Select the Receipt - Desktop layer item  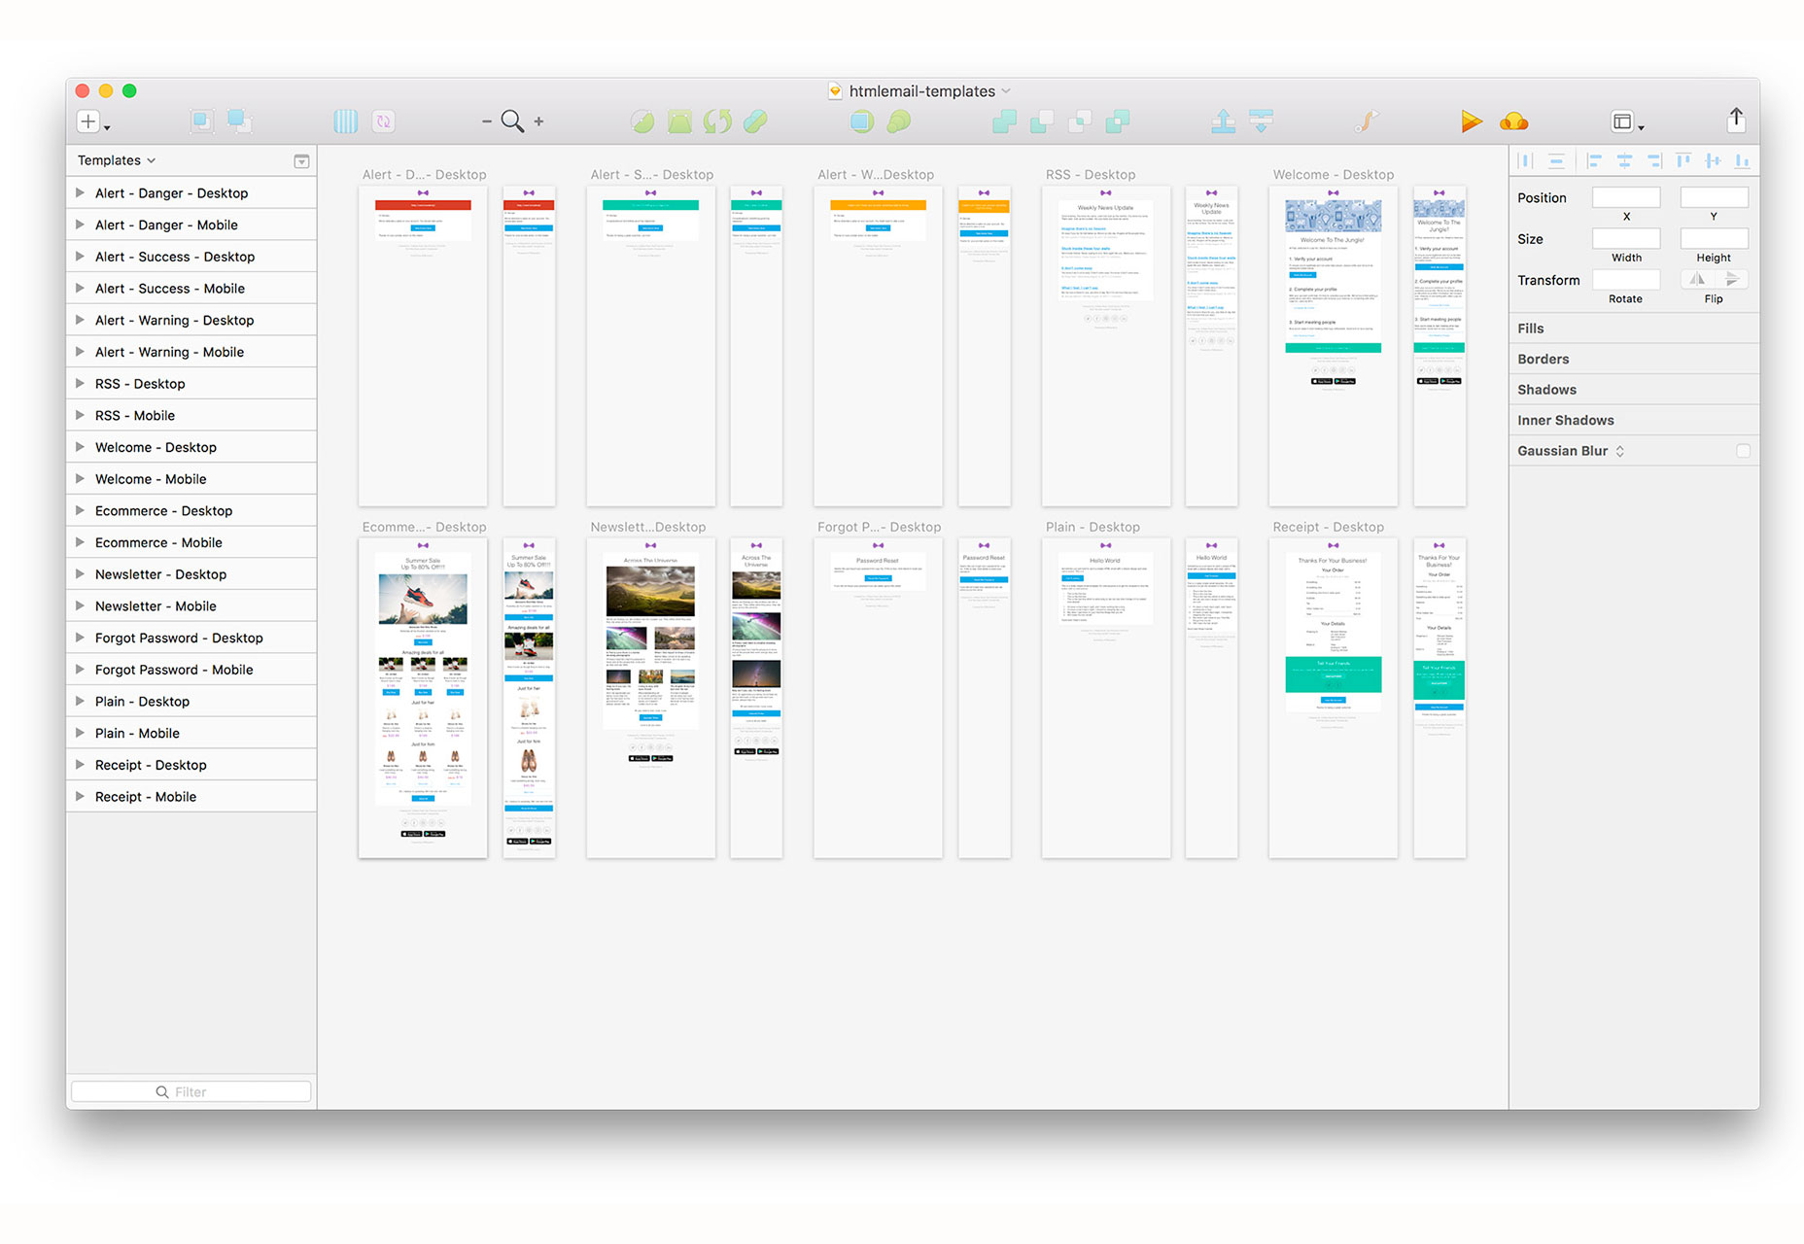tap(151, 765)
